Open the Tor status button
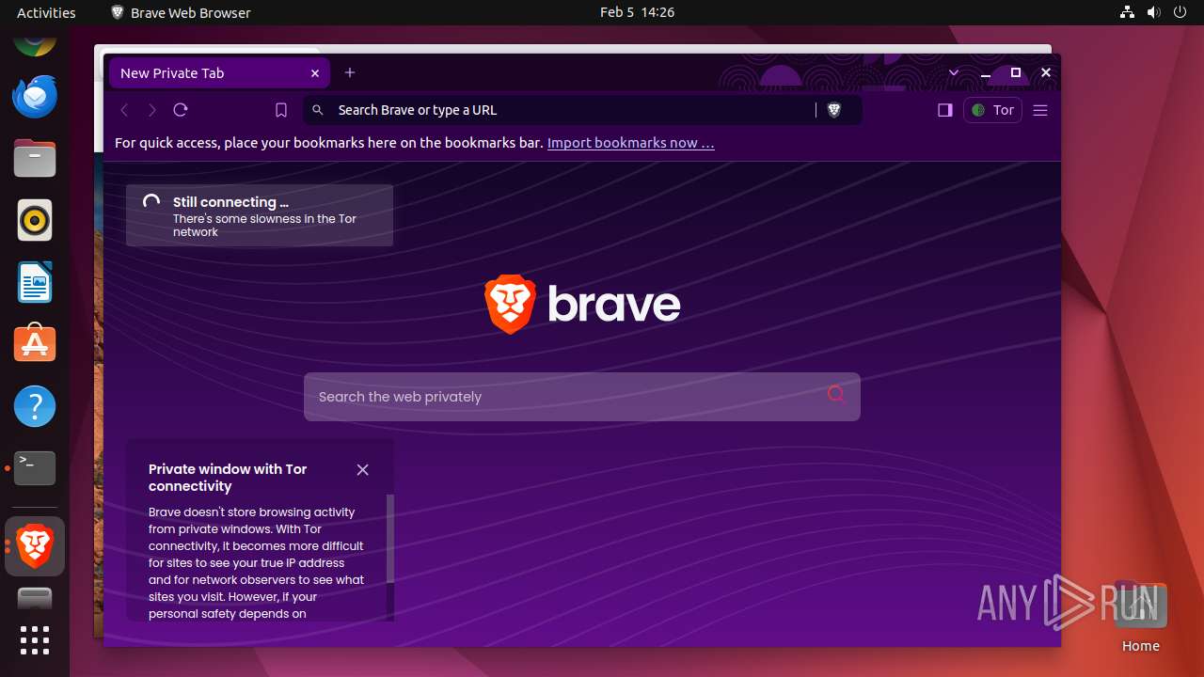This screenshot has width=1204, height=677. point(992,110)
